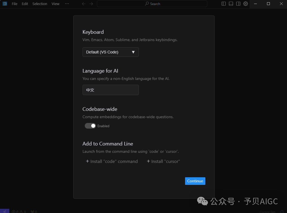This screenshot has height=213, width=287.
Task: Go forward with the right arrow
Action: [91, 4]
